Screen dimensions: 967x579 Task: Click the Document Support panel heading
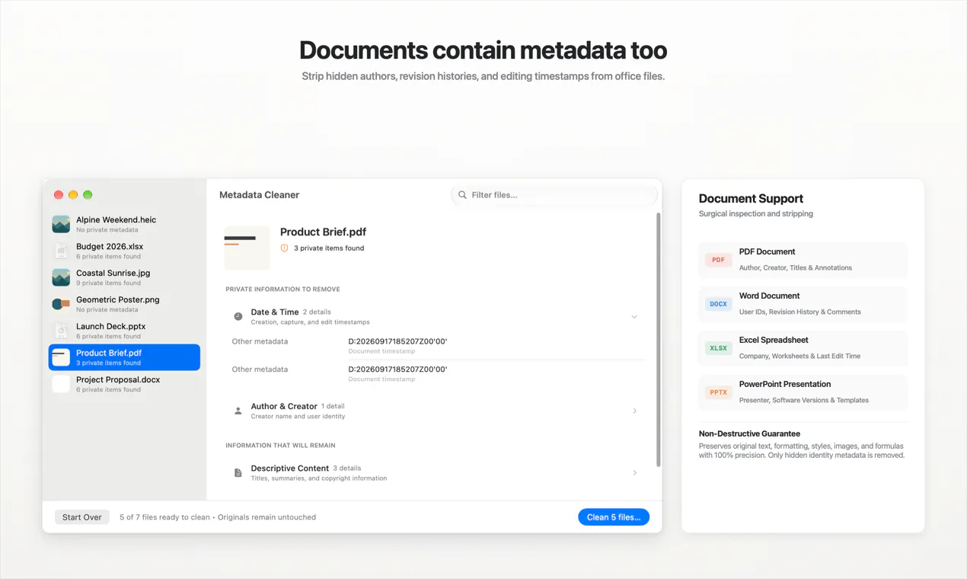coord(751,199)
